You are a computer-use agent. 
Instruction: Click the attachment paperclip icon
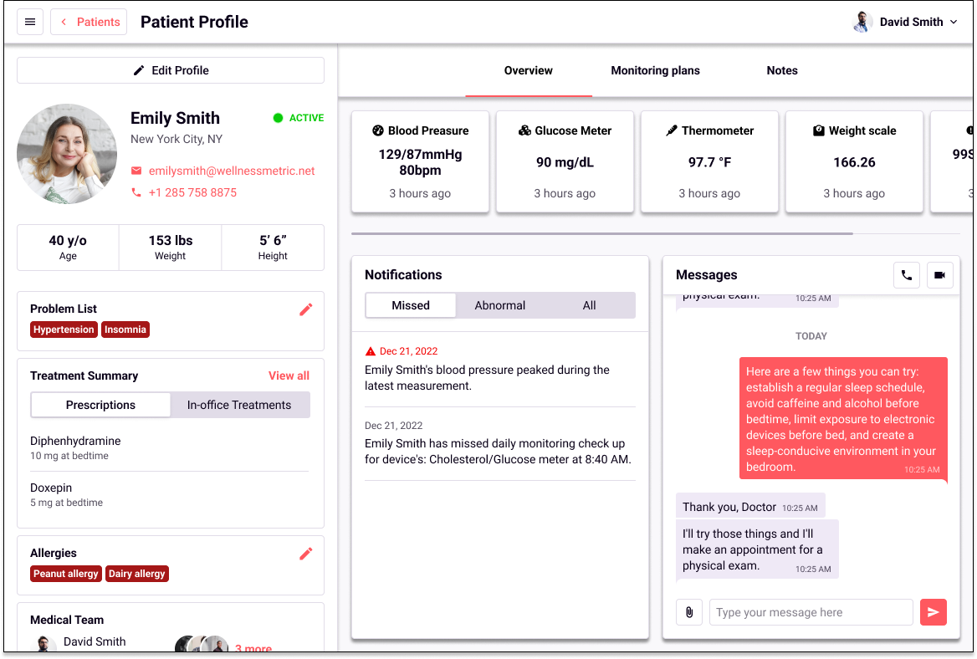coord(689,612)
